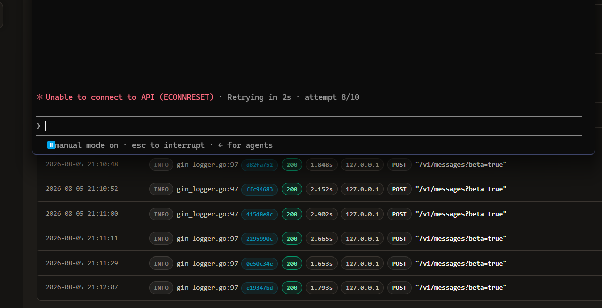Click the 200 status badge next to e19347bd

click(292, 288)
